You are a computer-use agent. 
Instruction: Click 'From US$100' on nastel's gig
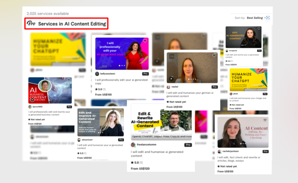click(x=175, y=107)
